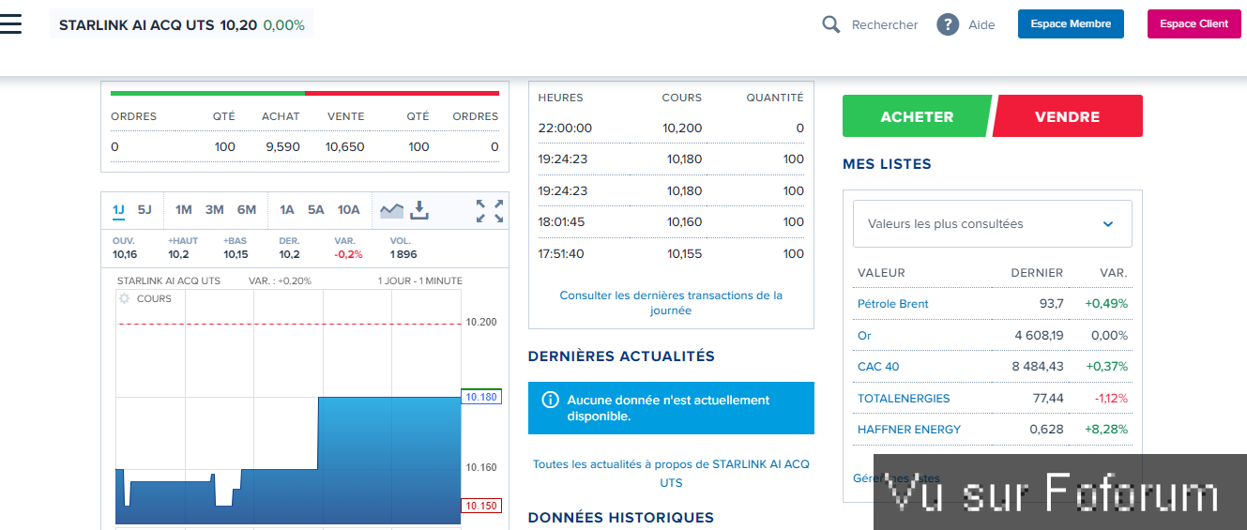1247x530 pixels.
Task: Click the ACHETER button
Action: click(x=917, y=116)
